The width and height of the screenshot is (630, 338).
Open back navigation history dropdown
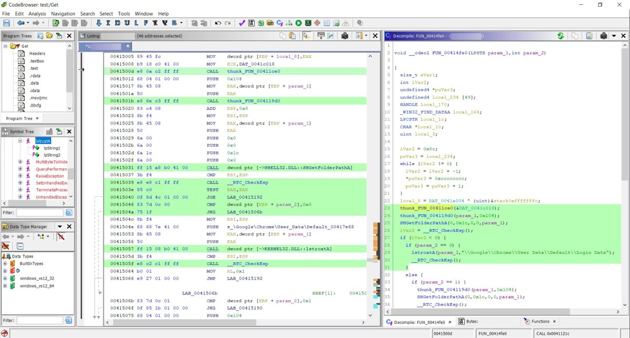tap(27, 23)
